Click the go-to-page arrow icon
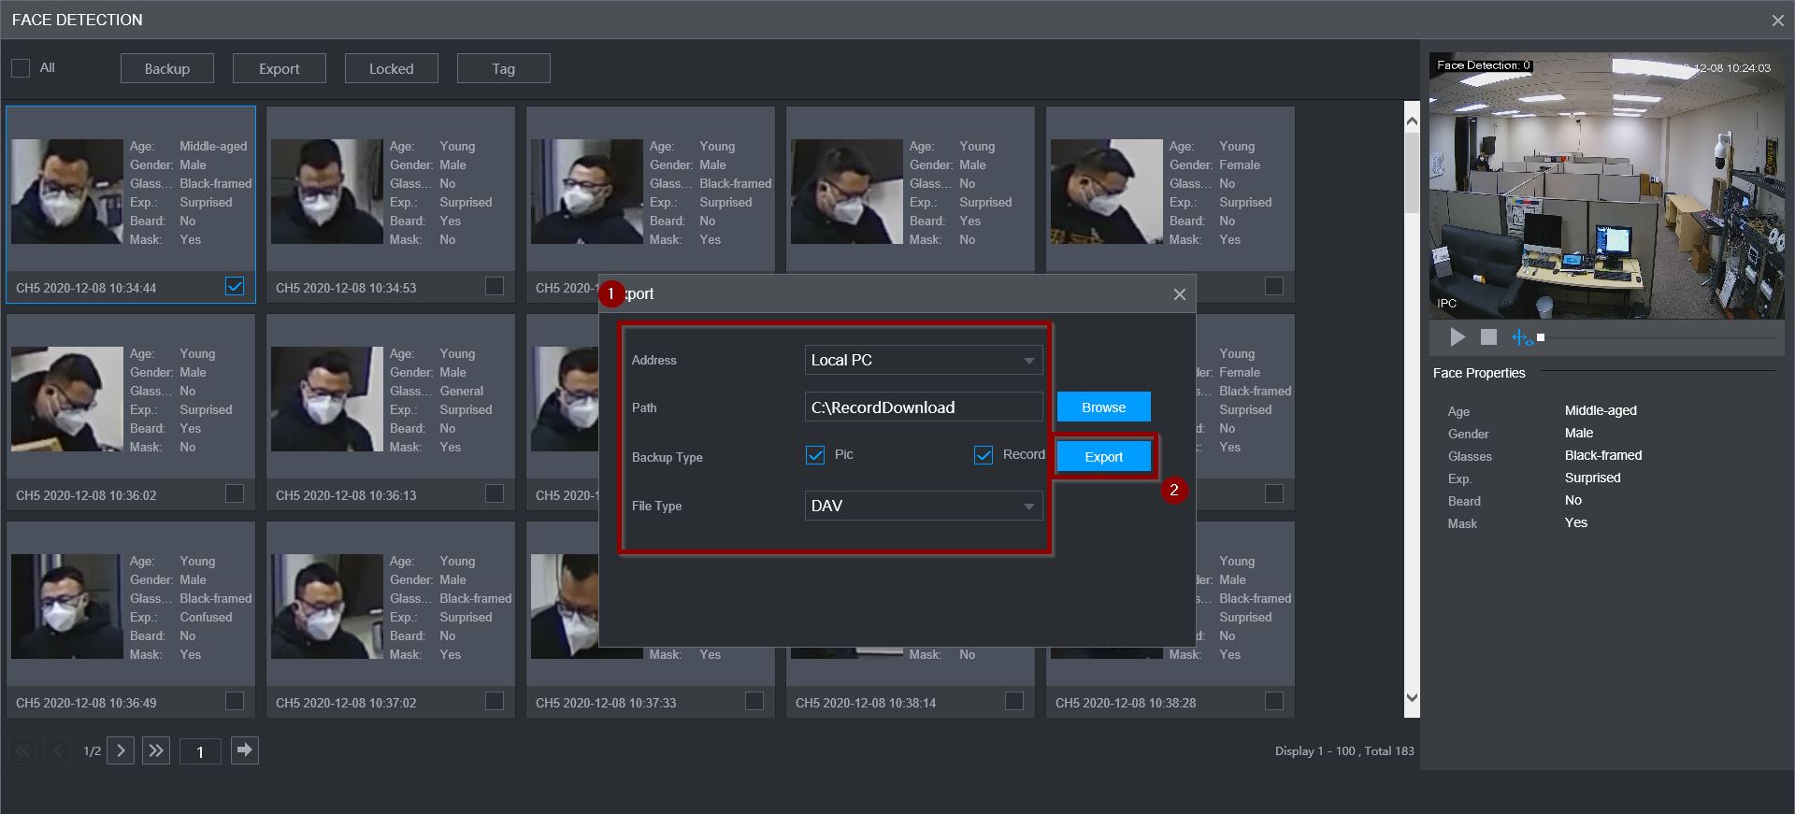 point(245,750)
